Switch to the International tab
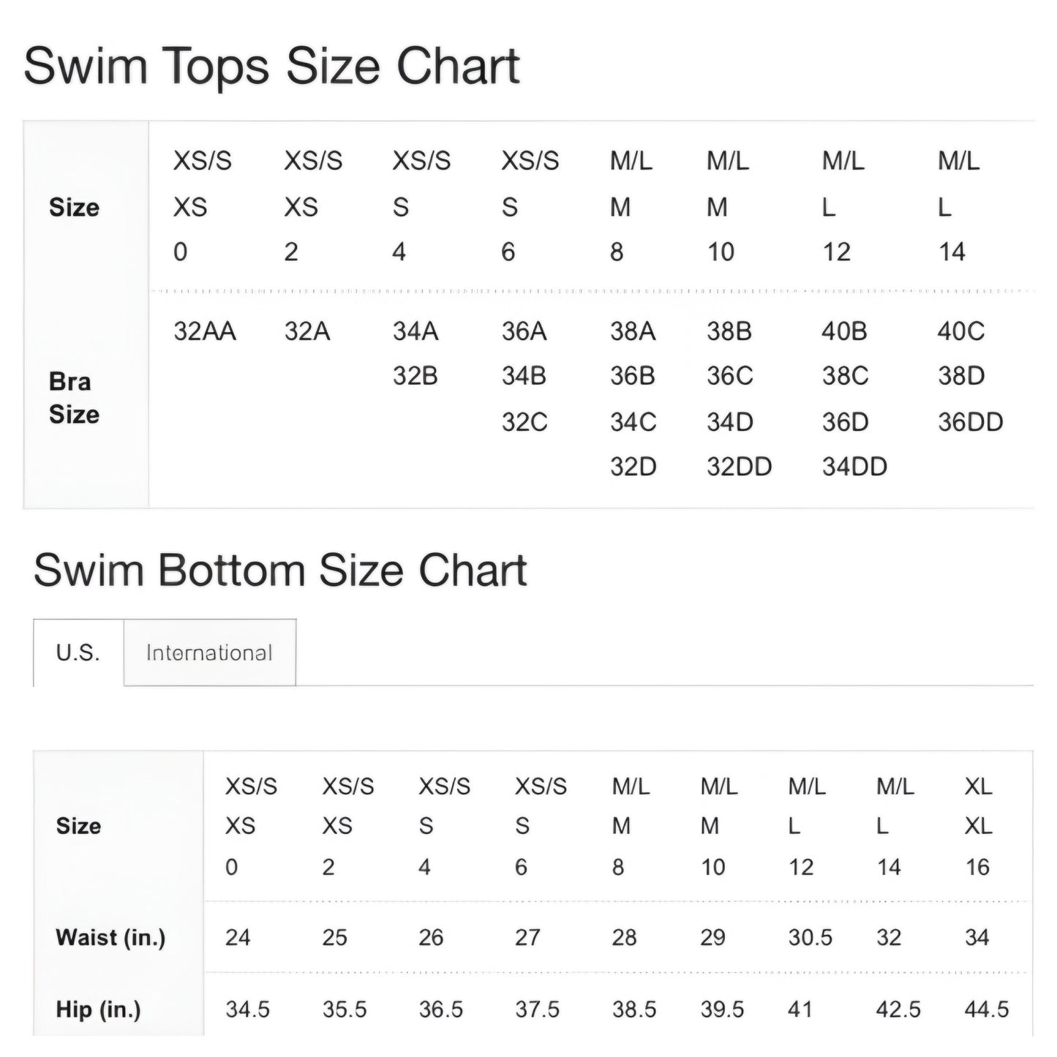This screenshot has height=1057, width=1057. [x=209, y=652]
